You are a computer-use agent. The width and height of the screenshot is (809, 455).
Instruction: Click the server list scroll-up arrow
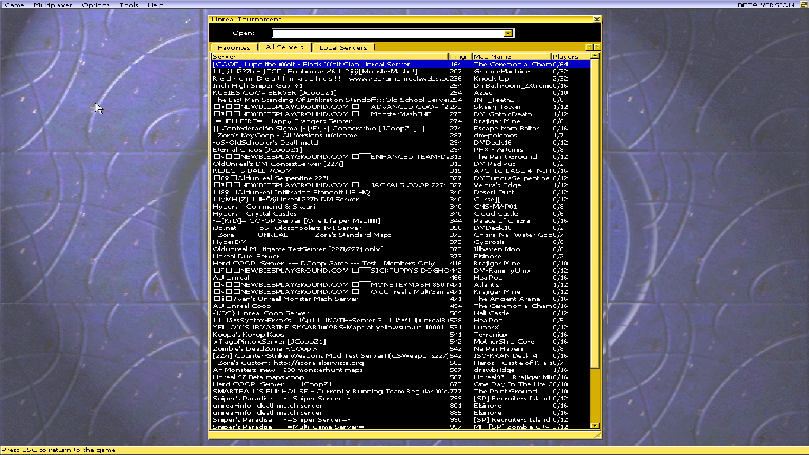click(x=595, y=56)
